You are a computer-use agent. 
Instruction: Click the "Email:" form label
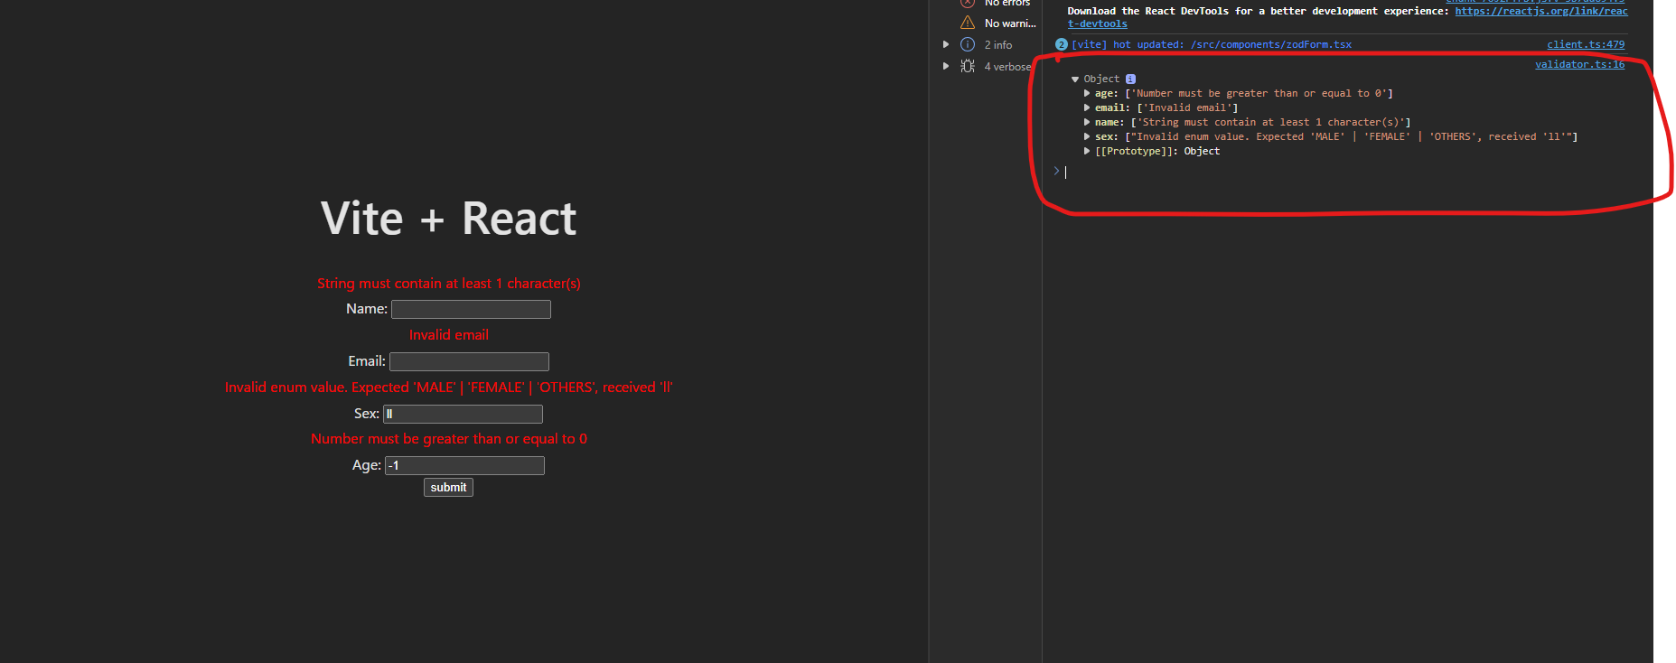(367, 361)
